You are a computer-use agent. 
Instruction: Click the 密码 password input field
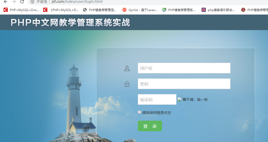(x=184, y=84)
